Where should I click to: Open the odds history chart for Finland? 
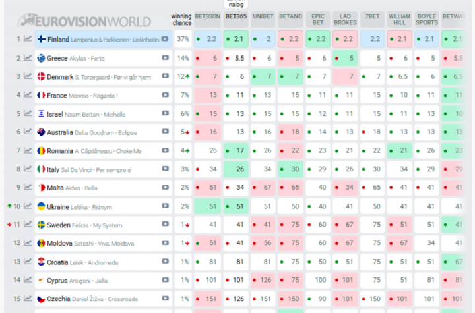coord(28,39)
